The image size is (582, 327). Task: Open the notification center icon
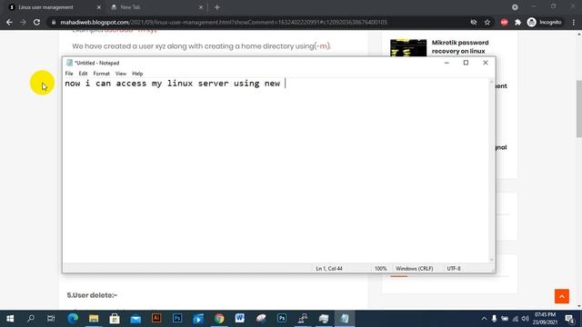[570, 319]
